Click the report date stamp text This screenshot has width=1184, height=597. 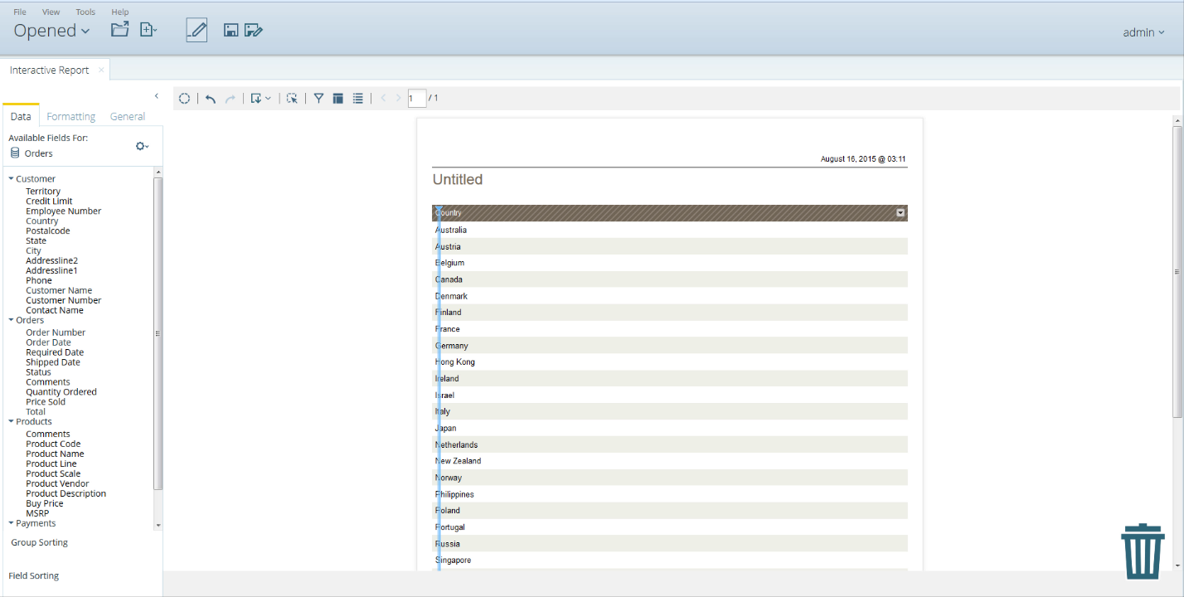click(863, 158)
